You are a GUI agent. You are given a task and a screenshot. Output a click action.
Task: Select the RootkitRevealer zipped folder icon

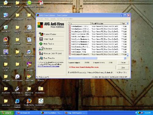tap(41, 90)
